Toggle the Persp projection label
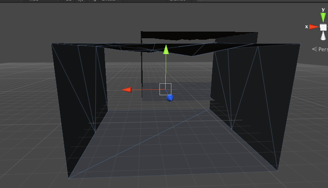The height and width of the screenshot is (188, 328). coord(320,49)
